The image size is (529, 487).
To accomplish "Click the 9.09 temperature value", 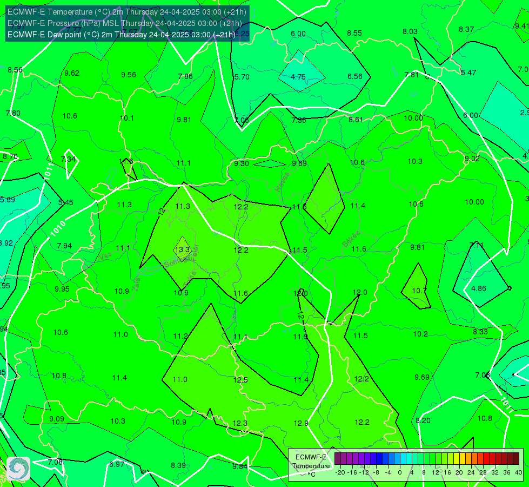I will (57, 419).
